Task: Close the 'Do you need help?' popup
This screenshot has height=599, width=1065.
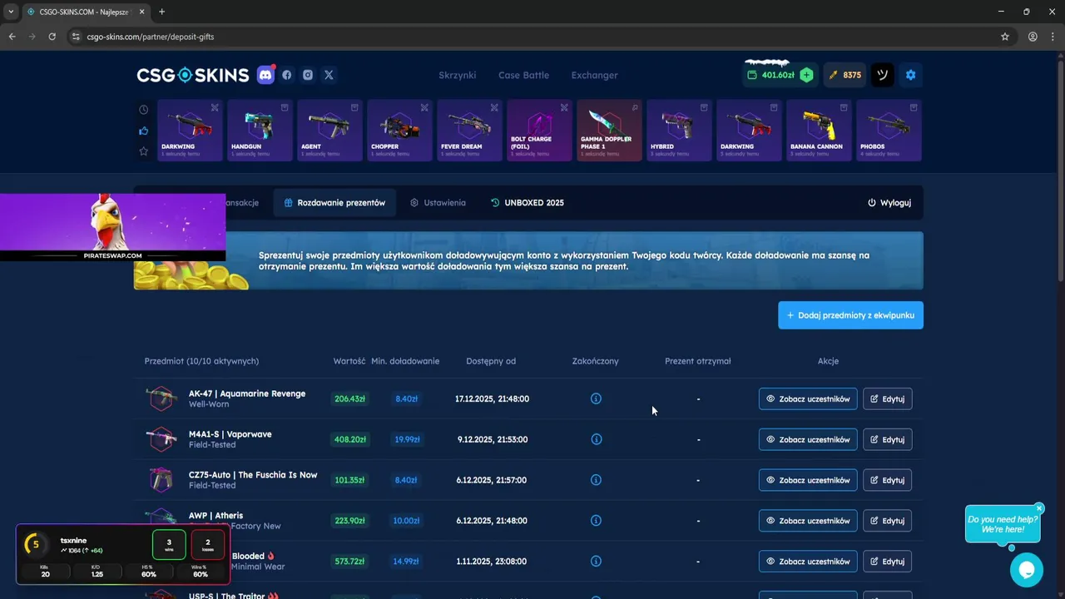Action: (1039, 508)
